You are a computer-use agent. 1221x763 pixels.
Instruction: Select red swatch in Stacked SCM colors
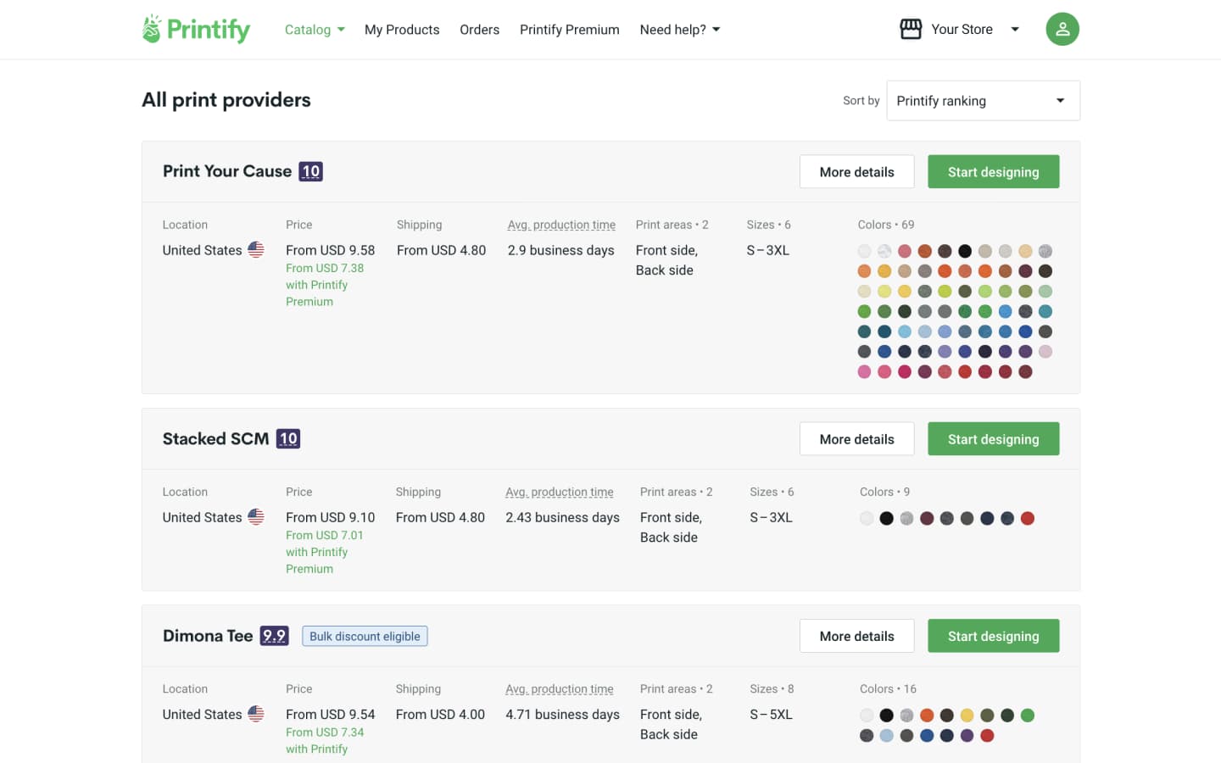coord(1028,518)
